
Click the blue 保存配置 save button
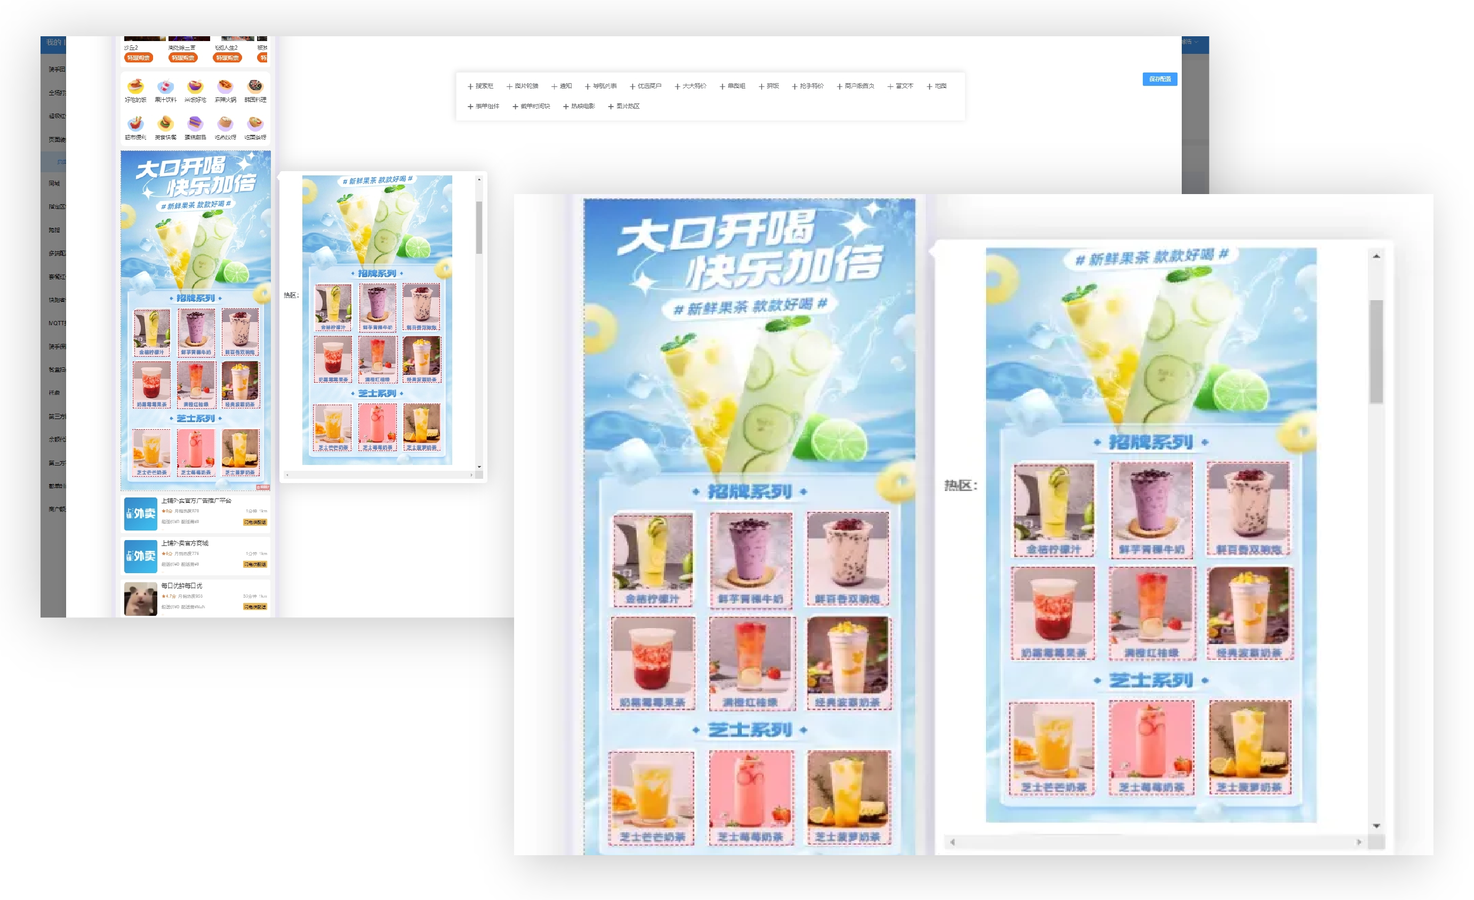tap(1160, 79)
